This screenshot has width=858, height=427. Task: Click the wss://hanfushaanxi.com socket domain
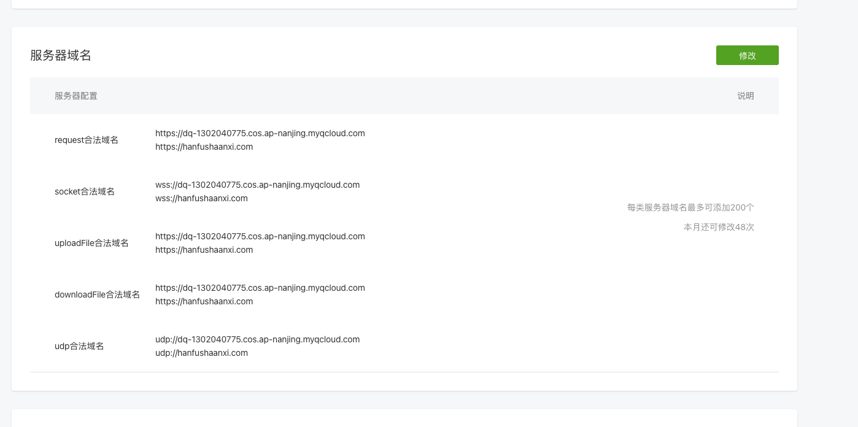coord(201,198)
